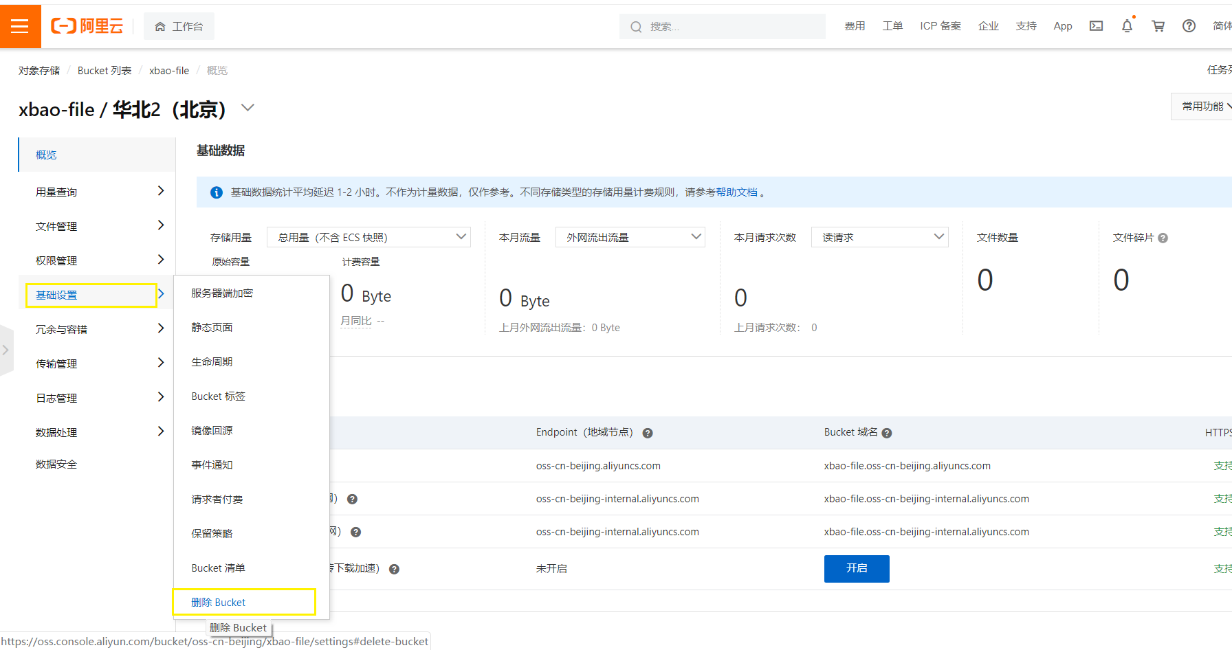This screenshot has height=650, width=1232.
Task: Expand the 传输管理 sidebar item
Action: point(97,363)
